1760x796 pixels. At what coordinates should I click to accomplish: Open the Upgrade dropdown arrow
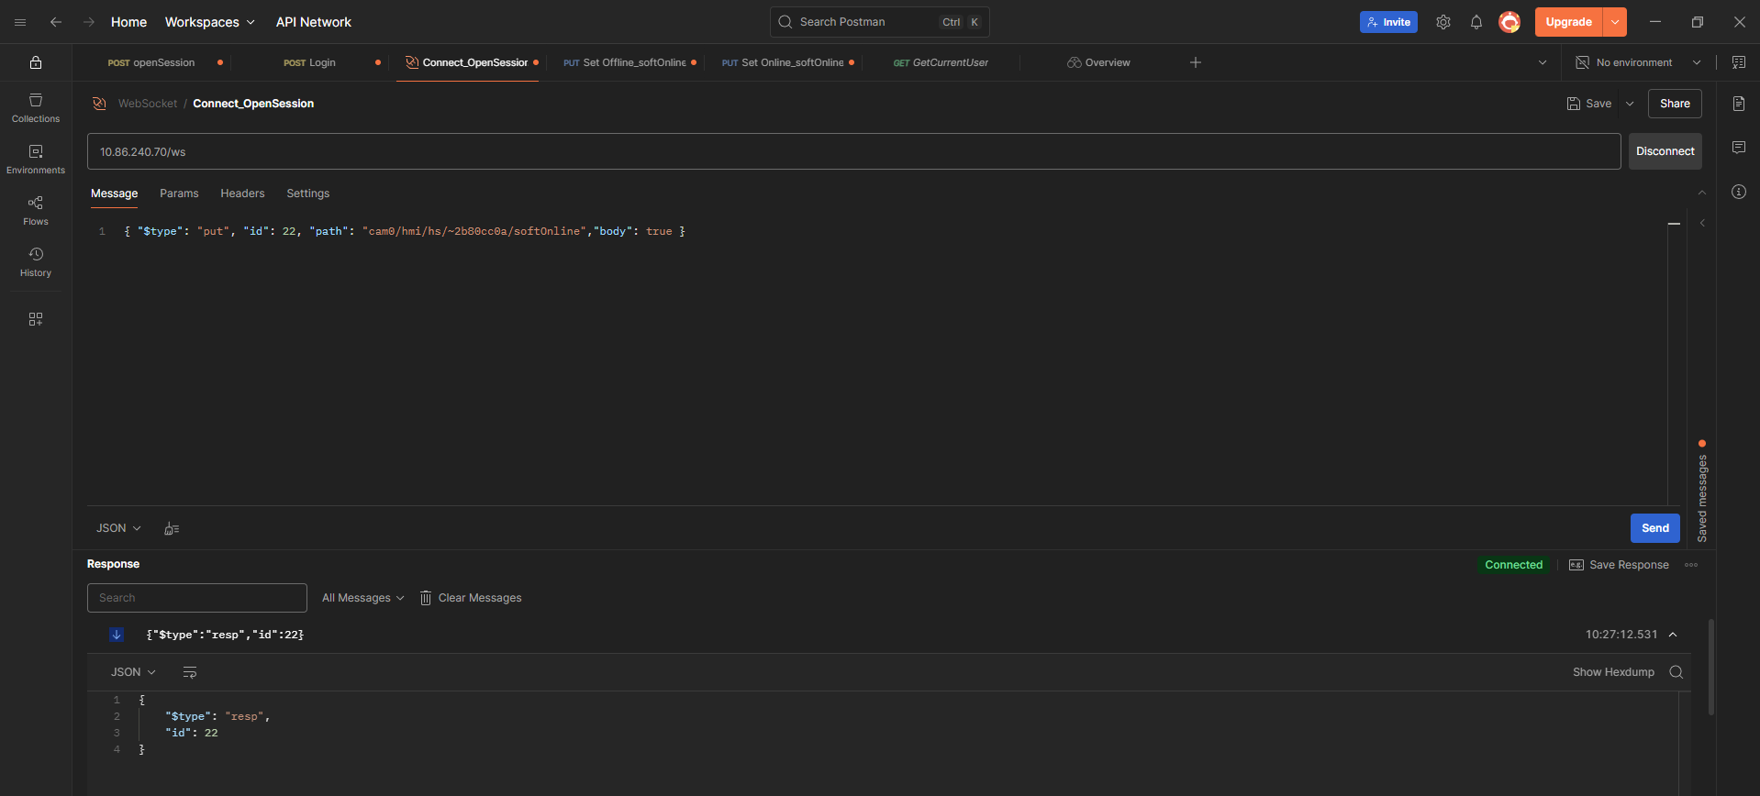[x=1615, y=22]
